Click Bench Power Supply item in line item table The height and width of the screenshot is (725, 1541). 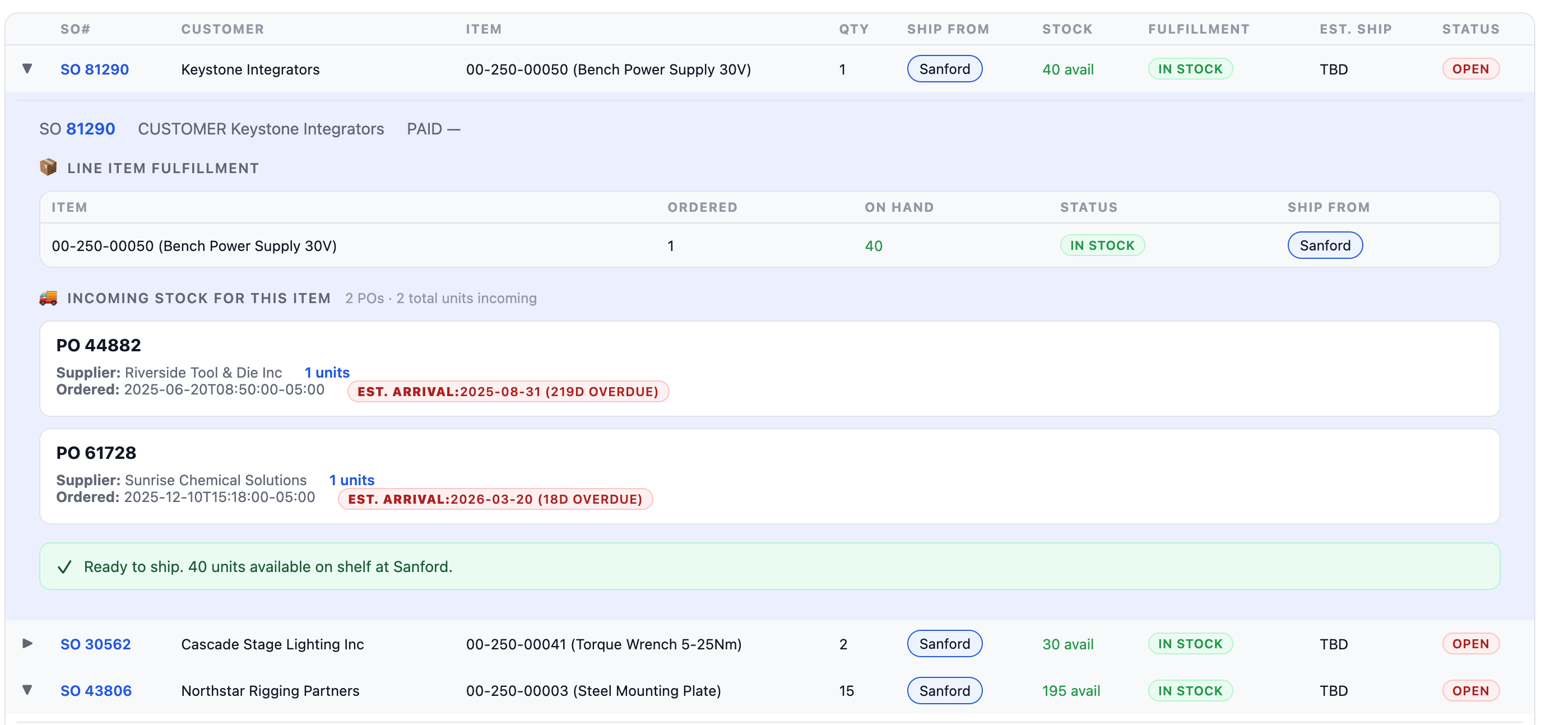tap(194, 246)
